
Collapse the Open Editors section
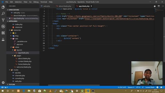coord(8,10)
